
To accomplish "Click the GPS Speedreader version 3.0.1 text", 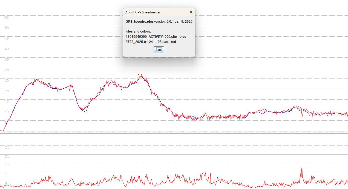I will point(159,21).
